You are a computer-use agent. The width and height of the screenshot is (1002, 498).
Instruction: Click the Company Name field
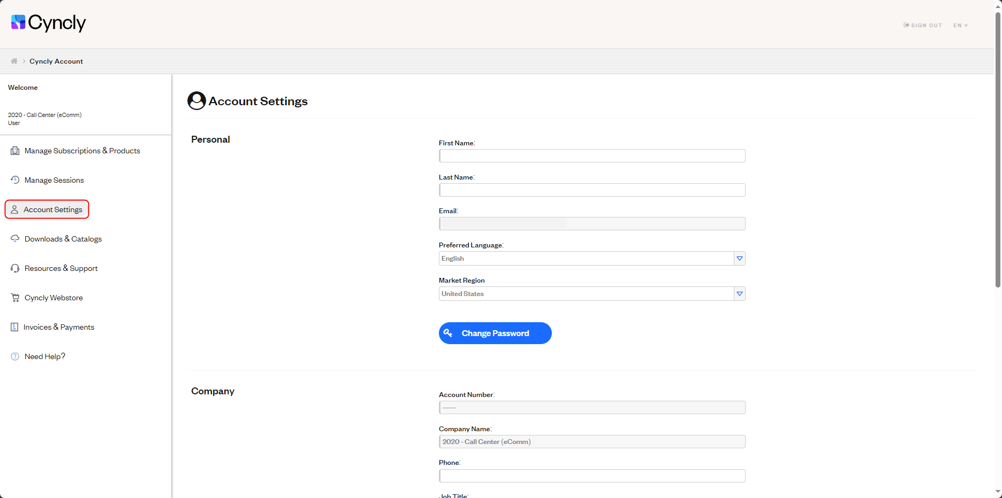coord(592,441)
